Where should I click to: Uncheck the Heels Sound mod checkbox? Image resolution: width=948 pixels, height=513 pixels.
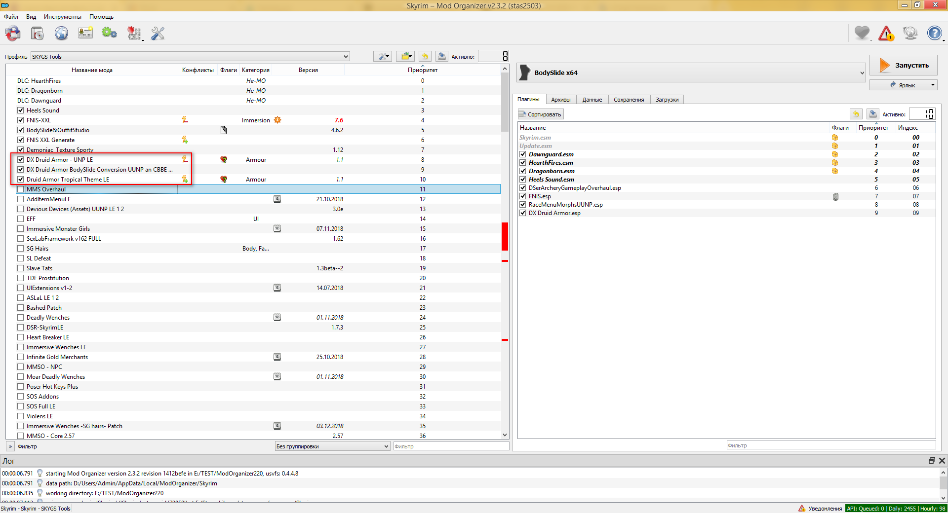pyautogui.click(x=21, y=110)
